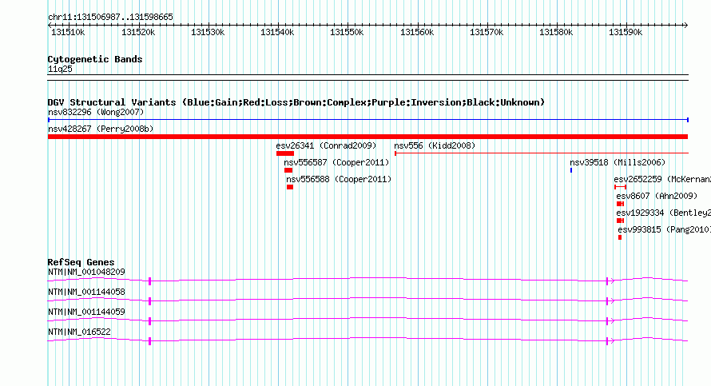Click the ruler's right arrowhead
Screen dimensions: 711x386
pos(685,25)
